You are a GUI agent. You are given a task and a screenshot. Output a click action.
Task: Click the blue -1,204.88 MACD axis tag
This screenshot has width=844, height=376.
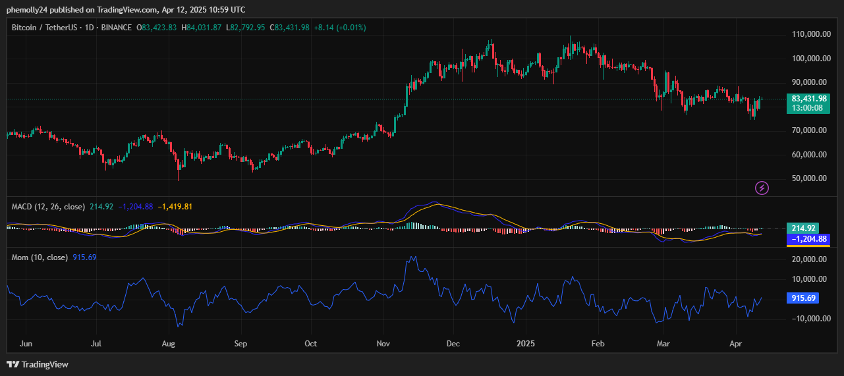click(x=808, y=239)
